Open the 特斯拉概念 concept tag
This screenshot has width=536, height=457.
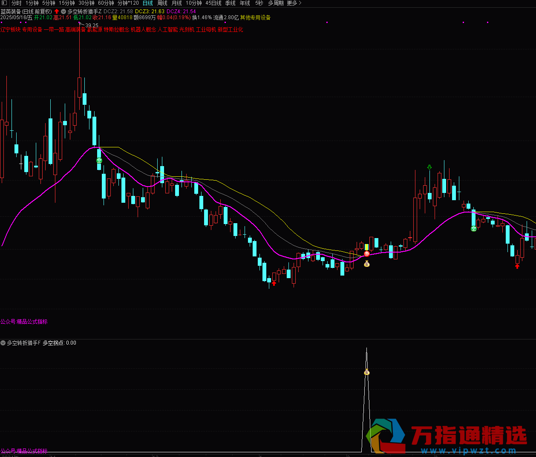pos(116,29)
